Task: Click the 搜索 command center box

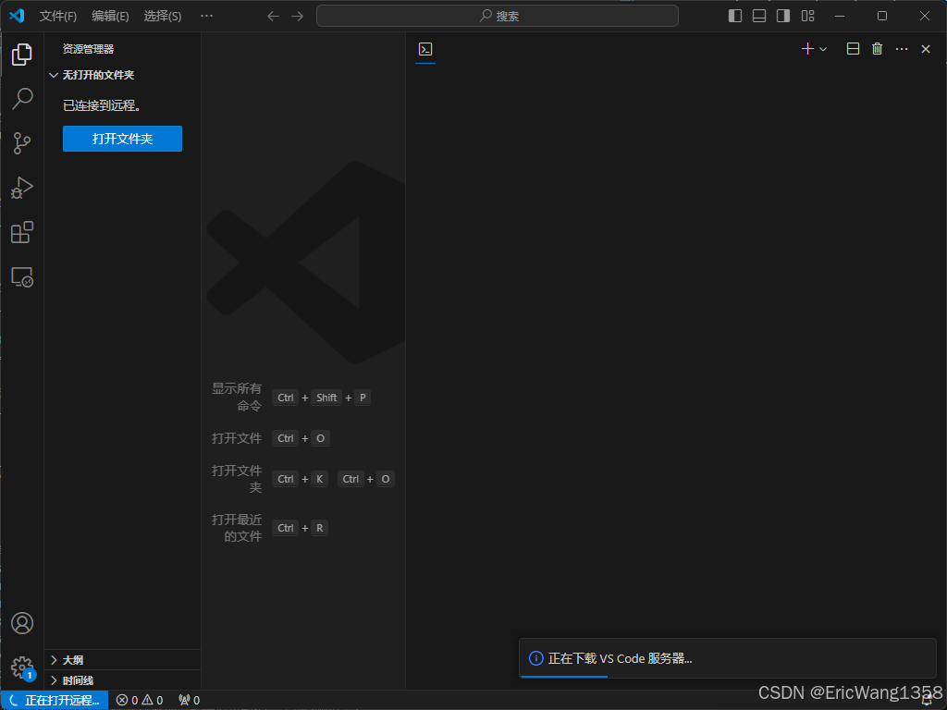Action: (x=497, y=16)
